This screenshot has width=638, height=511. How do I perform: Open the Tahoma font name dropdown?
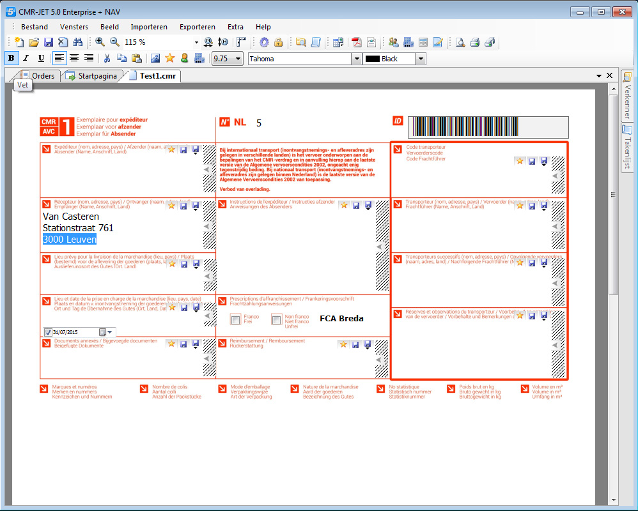click(357, 58)
